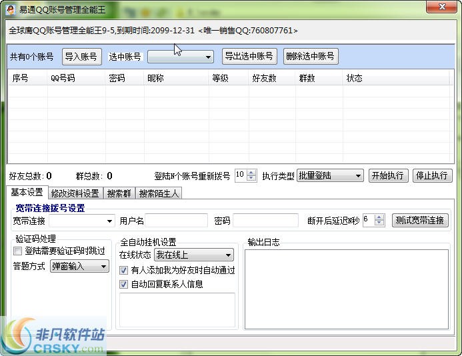Switch to the 基本设置 tab
Image resolution: width=462 pixels, height=356 pixels.
27,193
